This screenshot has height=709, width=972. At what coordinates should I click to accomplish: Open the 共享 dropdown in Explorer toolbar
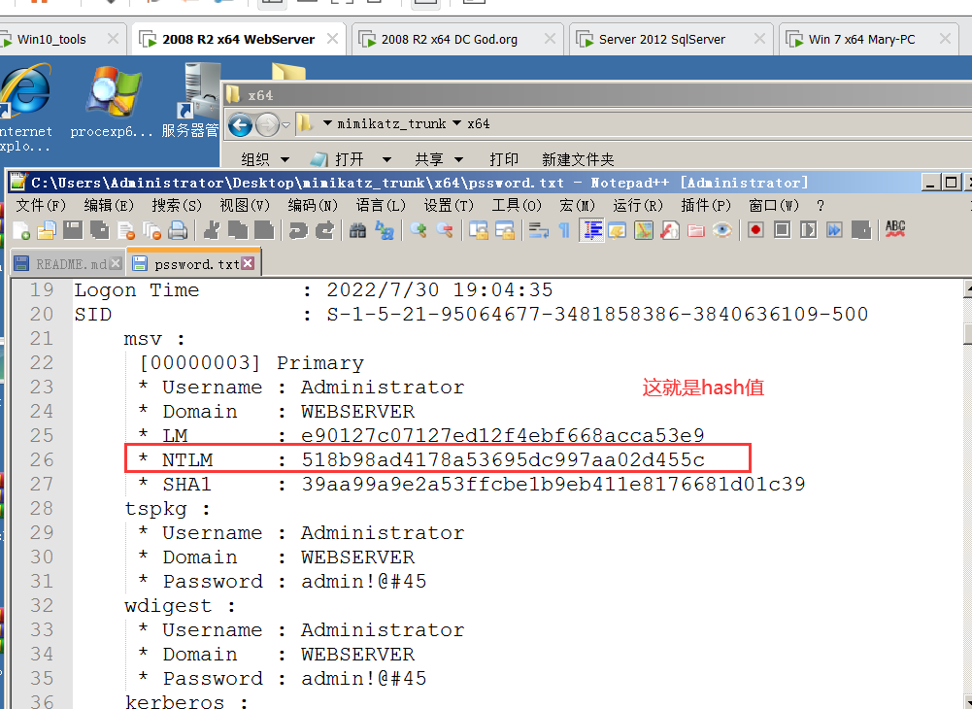(x=439, y=159)
